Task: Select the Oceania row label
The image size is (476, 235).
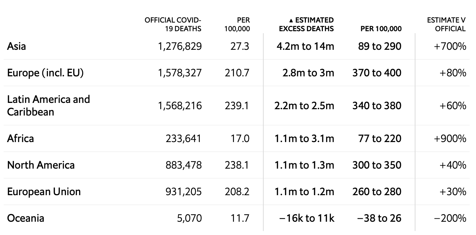Action: [26, 218]
